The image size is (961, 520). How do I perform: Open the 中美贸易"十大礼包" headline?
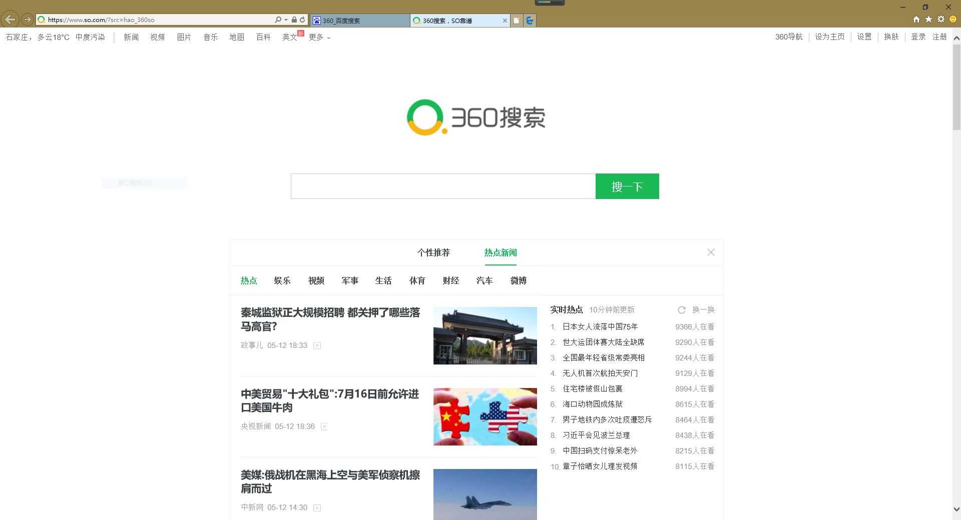click(330, 400)
